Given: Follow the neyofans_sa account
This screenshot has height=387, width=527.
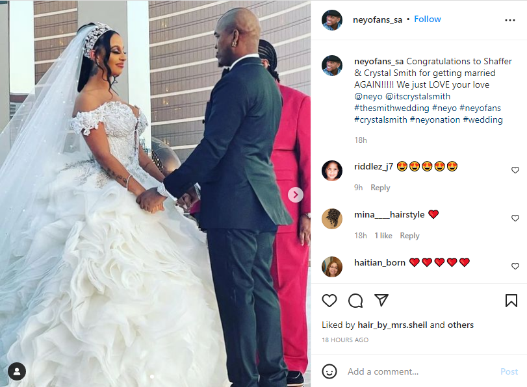Looking at the screenshot, I should (x=427, y=19).
